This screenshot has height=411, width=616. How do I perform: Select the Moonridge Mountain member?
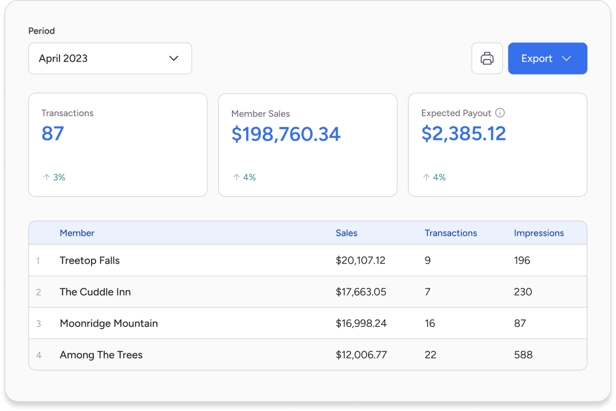point(109,323)
